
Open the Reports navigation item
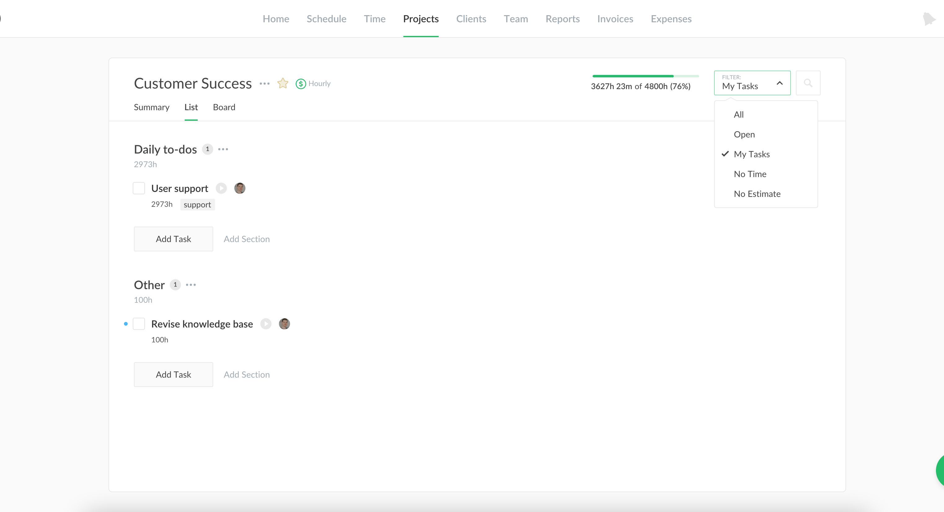(562, 19)
